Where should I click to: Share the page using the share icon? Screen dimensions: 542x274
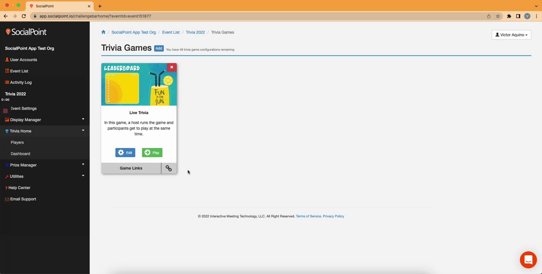pyautogui.click(x=489, y=16)
